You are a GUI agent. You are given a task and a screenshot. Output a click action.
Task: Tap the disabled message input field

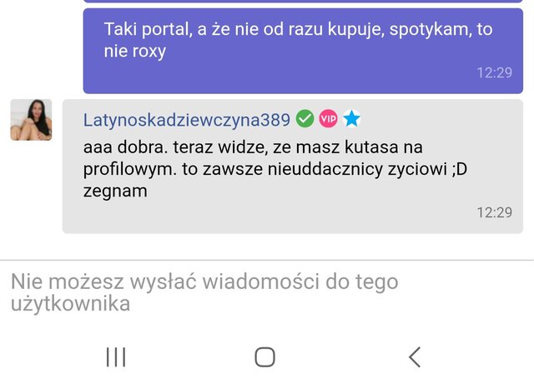tap(267, 292)
